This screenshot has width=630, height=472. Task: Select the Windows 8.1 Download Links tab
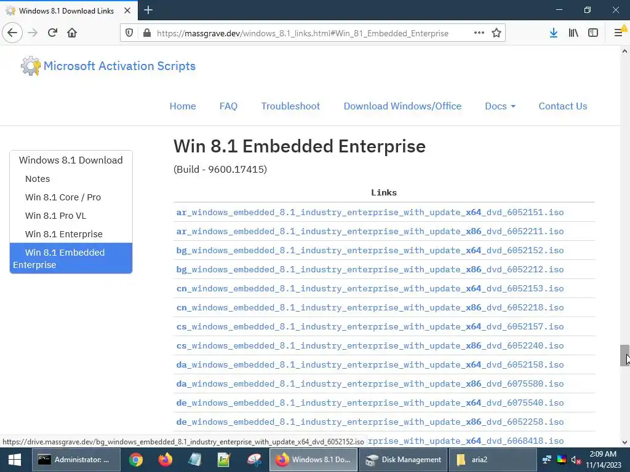point(69,10)
